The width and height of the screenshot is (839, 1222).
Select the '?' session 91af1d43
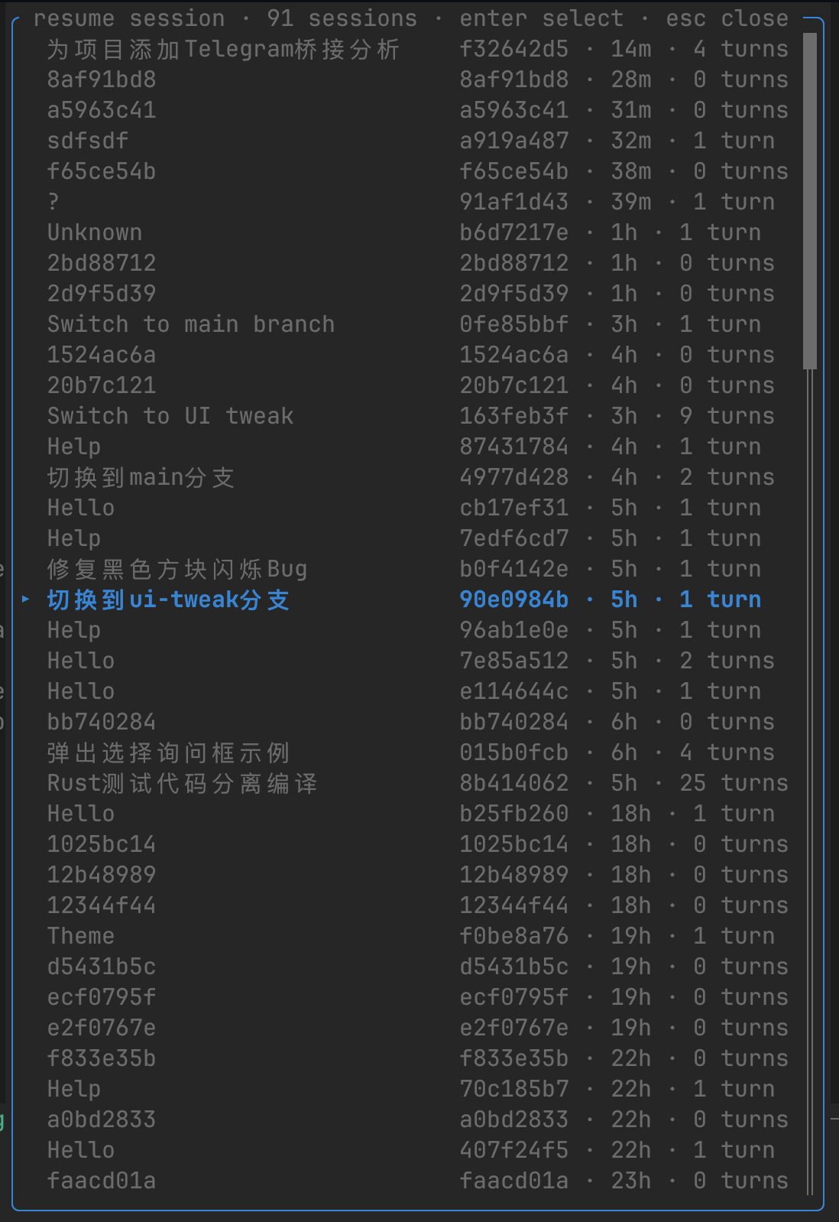(417, 202)
